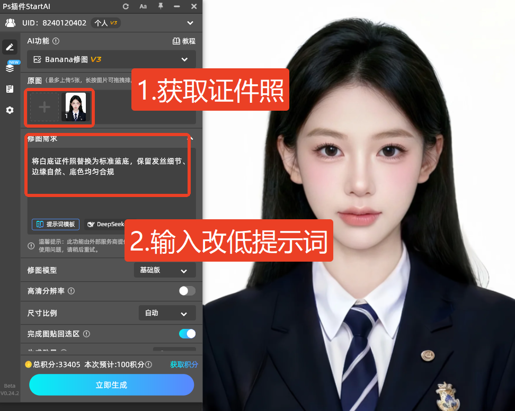Viewport: 515px width, 411px height.
Task: Minimize the StartAI plugin panel
Action: point(177,6)
